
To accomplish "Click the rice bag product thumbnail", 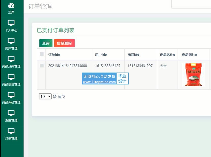I will coord(193,75).
